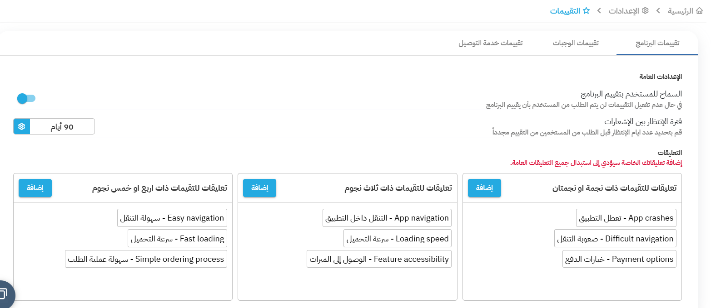Viewport: 711px width, 308px height.
Task: Click the gear icon beside 90 أيام
Action: pyautogui.click(x=21, y=127)
